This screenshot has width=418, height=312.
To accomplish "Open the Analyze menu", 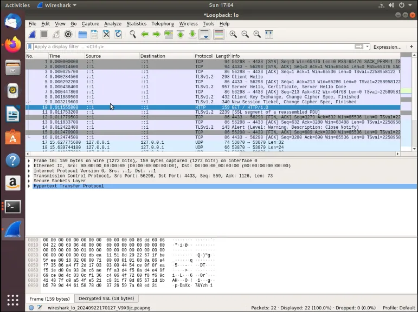I will pos(113,24).
